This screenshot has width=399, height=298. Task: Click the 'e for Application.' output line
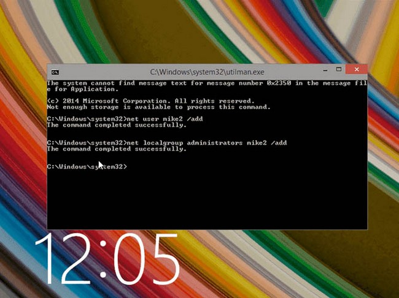(x=74, y=89)
